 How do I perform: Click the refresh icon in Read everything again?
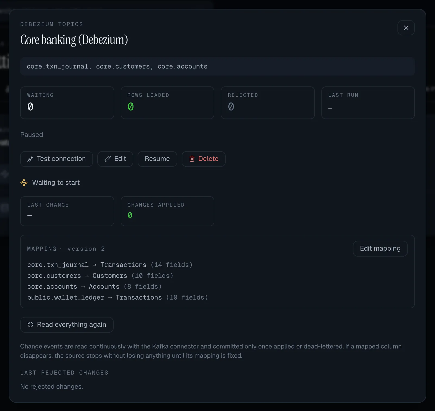30,325
